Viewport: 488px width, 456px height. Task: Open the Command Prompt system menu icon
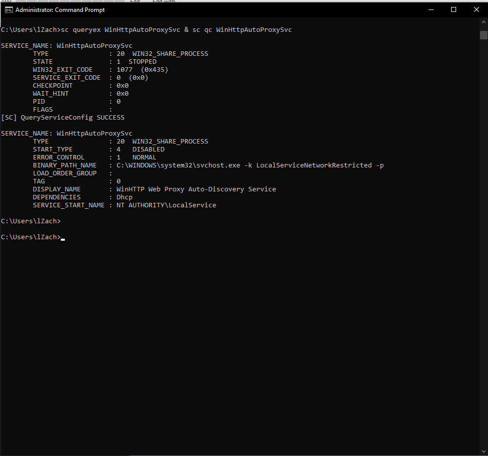[8, 10]
